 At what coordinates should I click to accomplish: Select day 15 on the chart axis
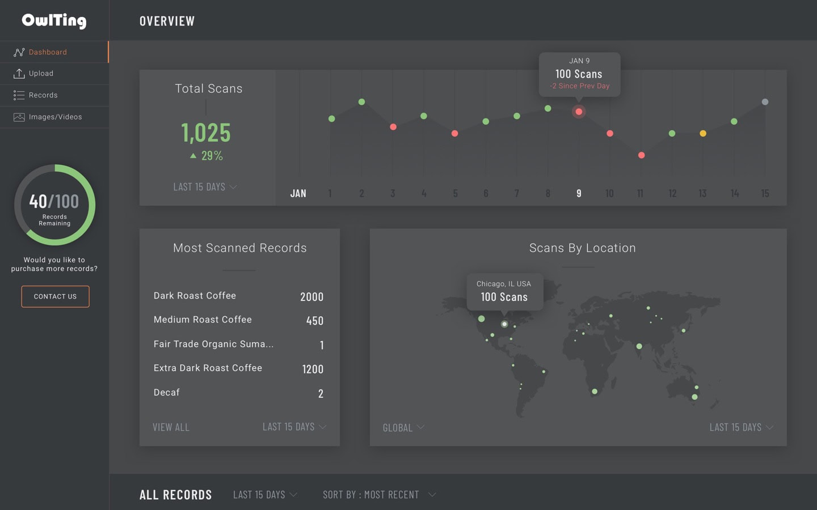click(x=765, y=194)
